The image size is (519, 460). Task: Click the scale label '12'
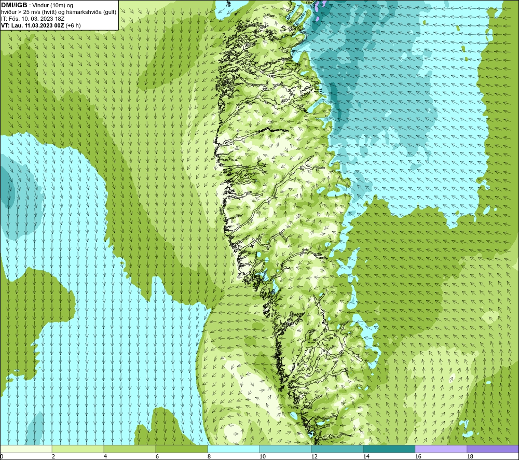click(x=314, y=456)
